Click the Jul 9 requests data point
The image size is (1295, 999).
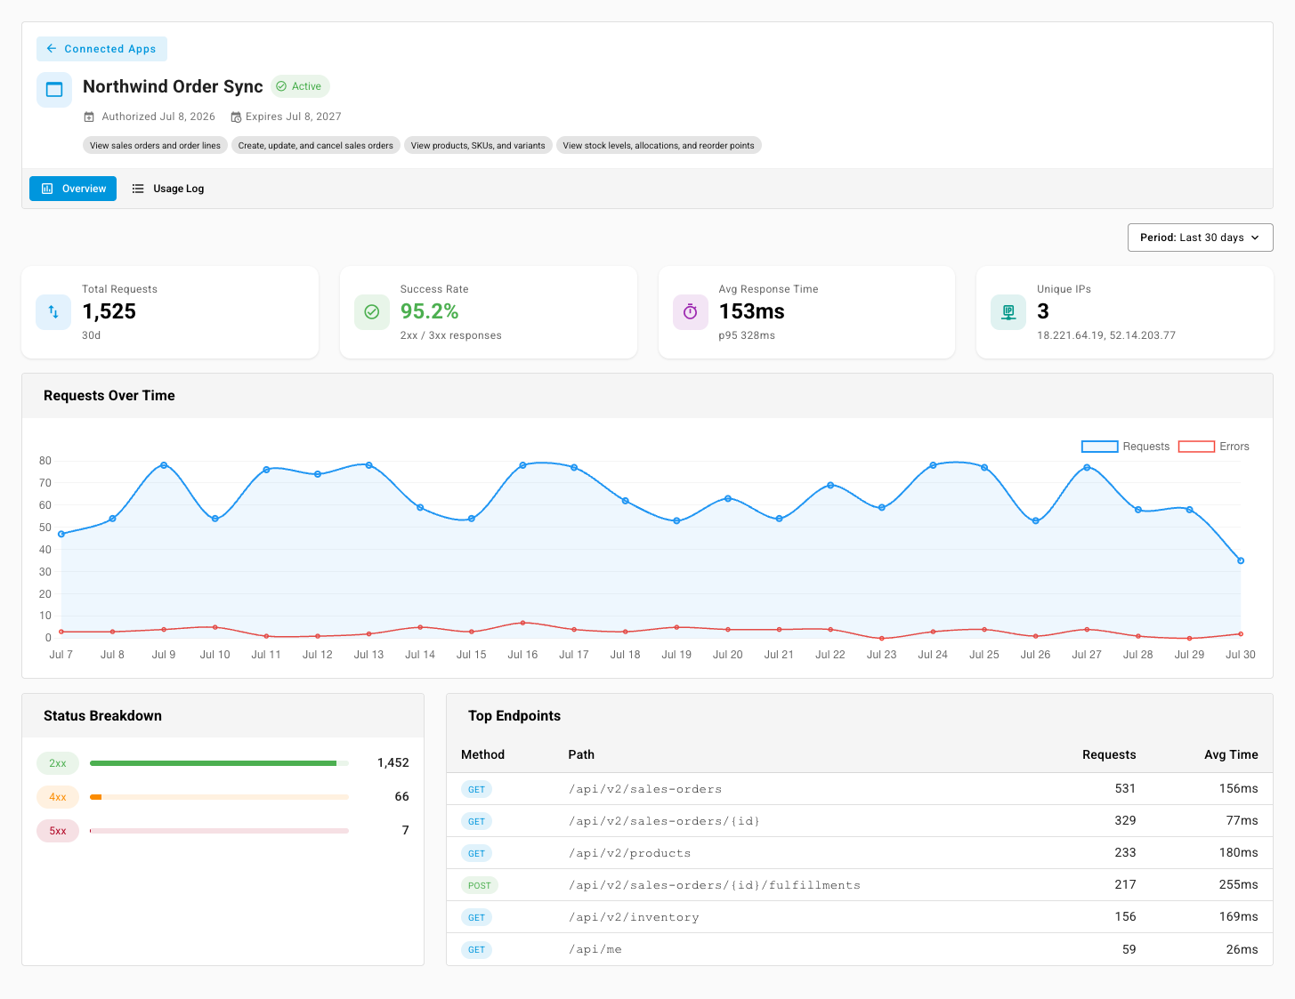click(164, 465)
